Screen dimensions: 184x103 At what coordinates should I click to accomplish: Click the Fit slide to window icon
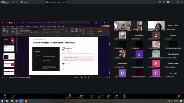coord(109,77)
